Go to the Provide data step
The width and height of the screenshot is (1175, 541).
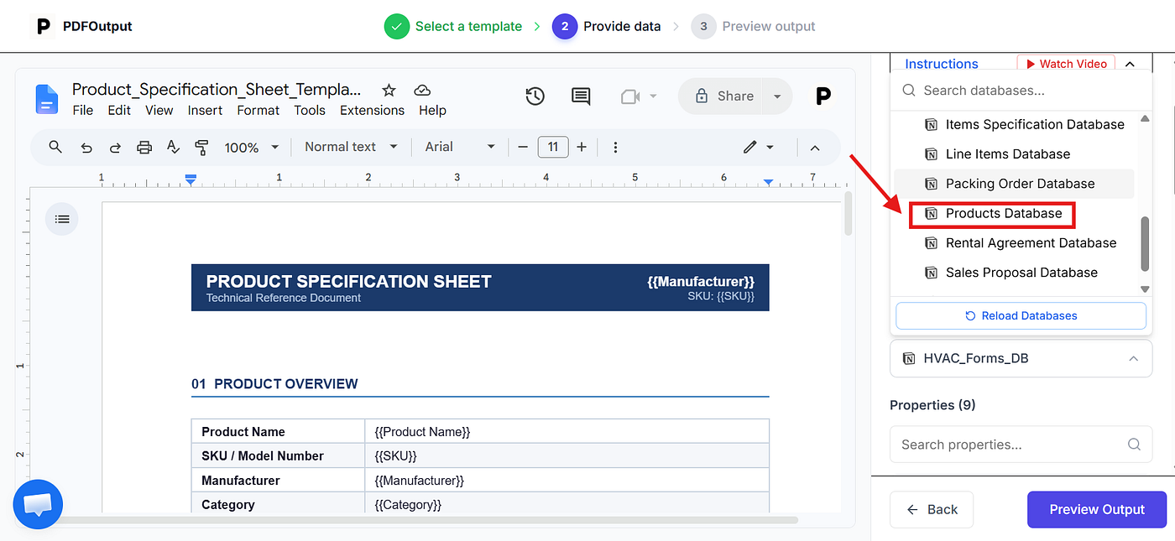pyautogui.click(x=608, y=26)
